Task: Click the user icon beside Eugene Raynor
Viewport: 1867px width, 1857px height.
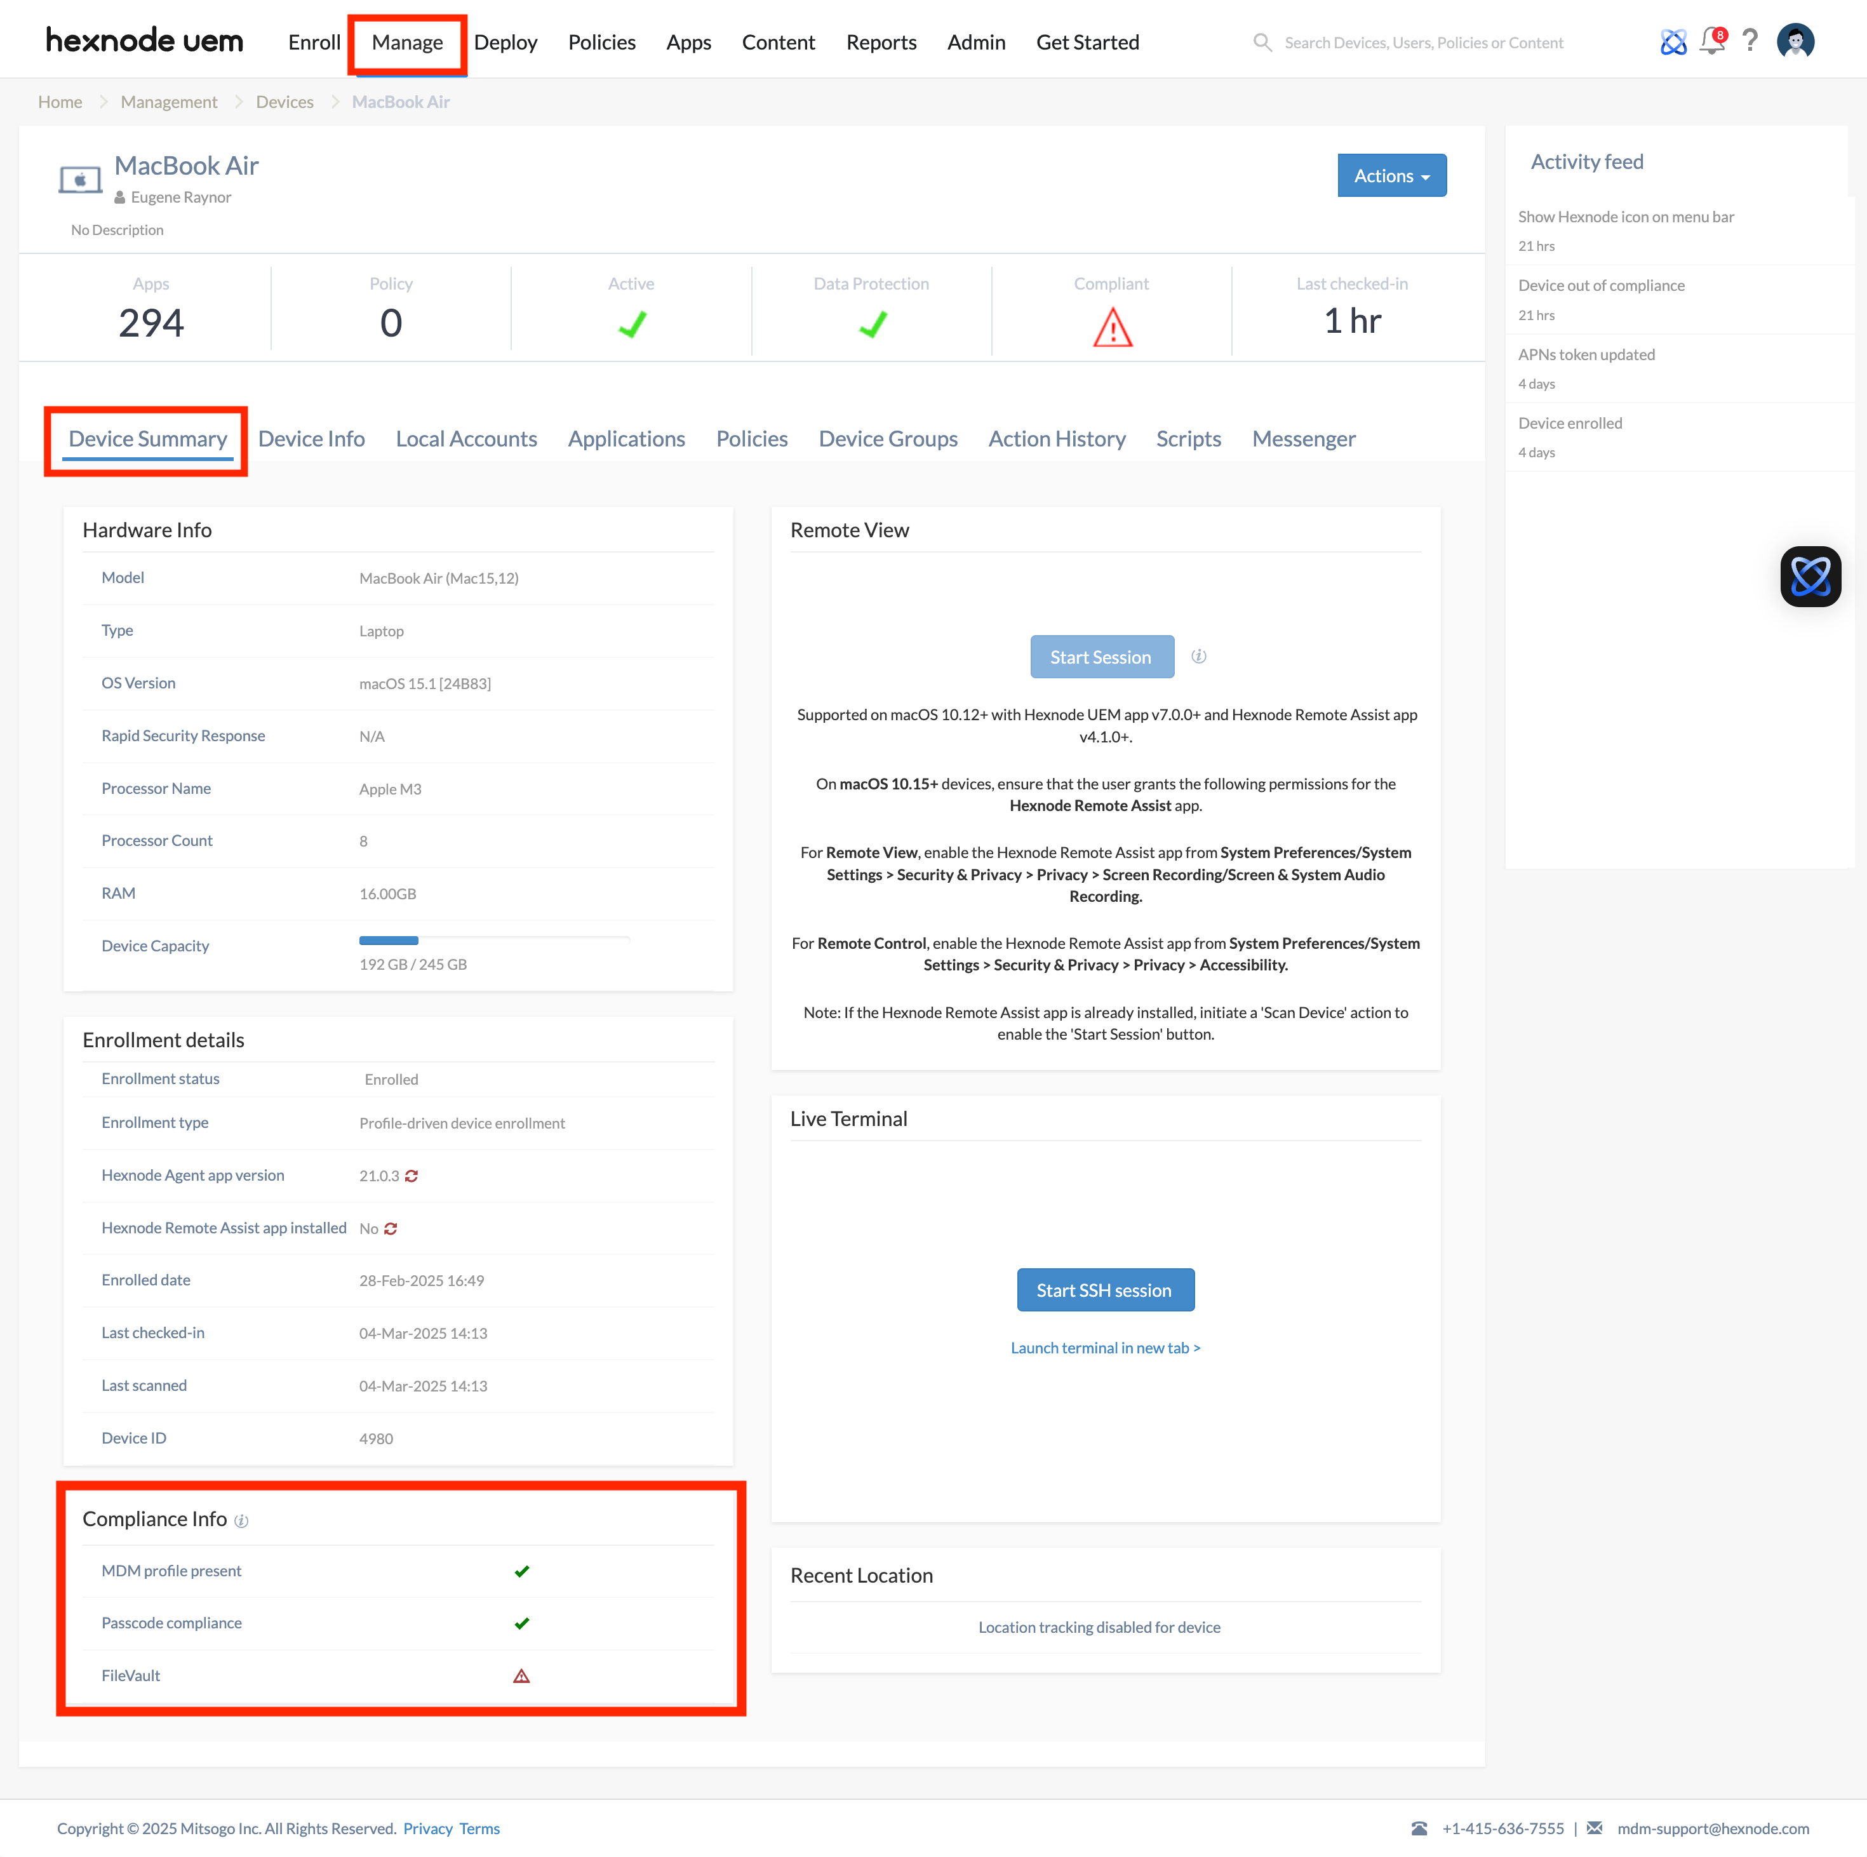Action: click(120, 198)
